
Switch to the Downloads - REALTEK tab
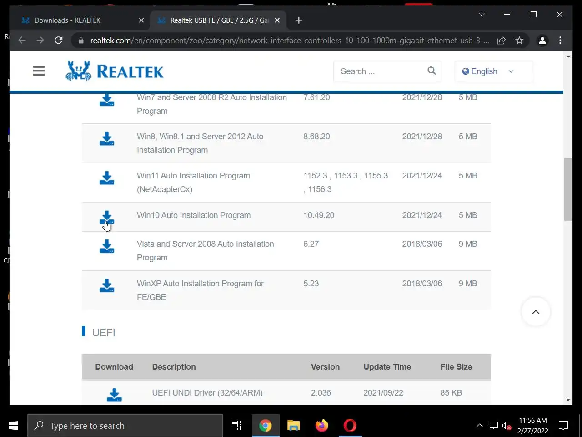pyautogui.click(x=82, y=20)
